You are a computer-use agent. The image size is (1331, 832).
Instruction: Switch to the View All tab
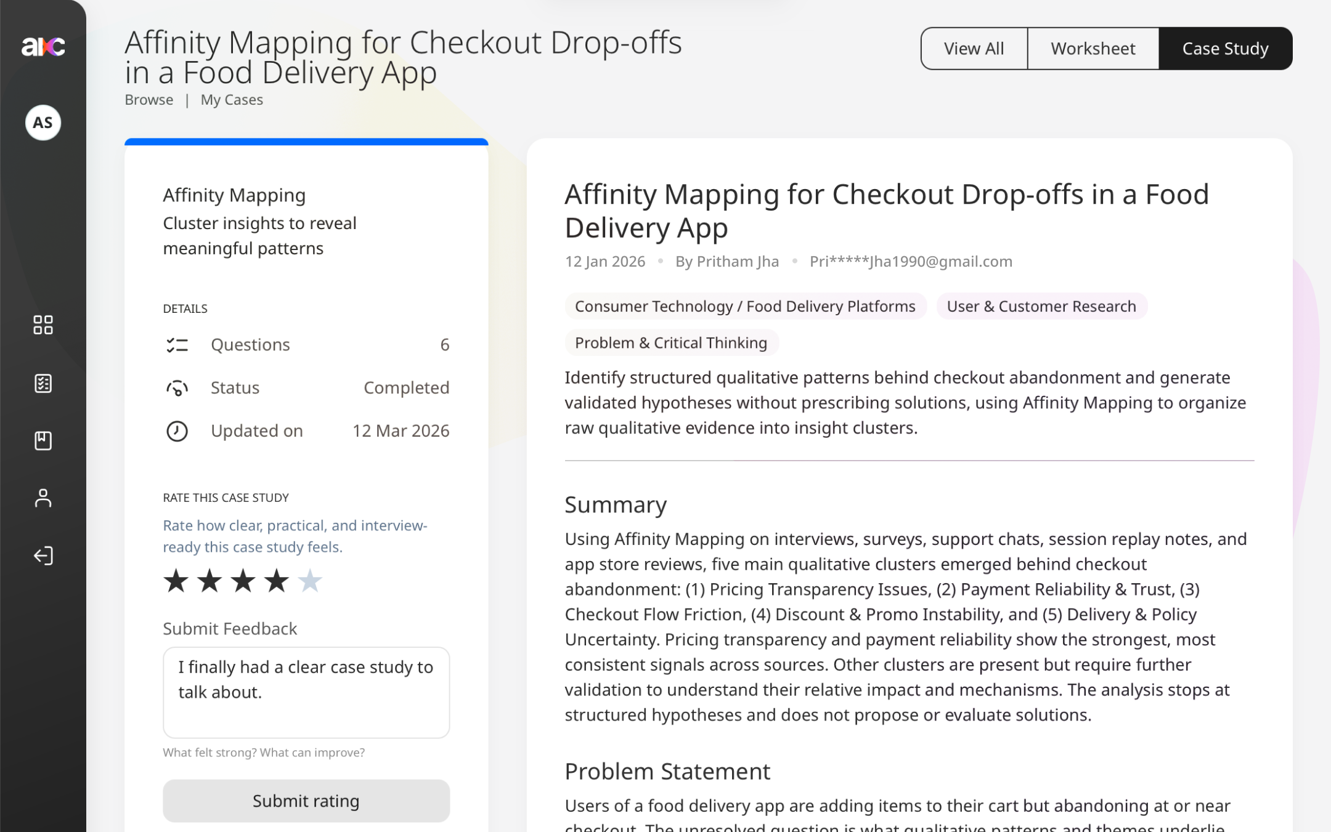coord(974,49)
